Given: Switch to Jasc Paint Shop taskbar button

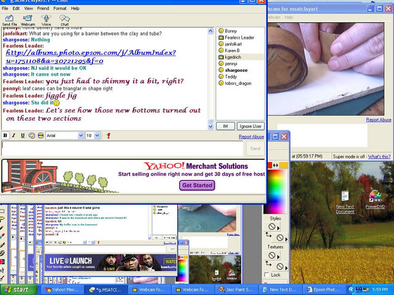Looking at the screenshot, I should click(x=236, y=289).
